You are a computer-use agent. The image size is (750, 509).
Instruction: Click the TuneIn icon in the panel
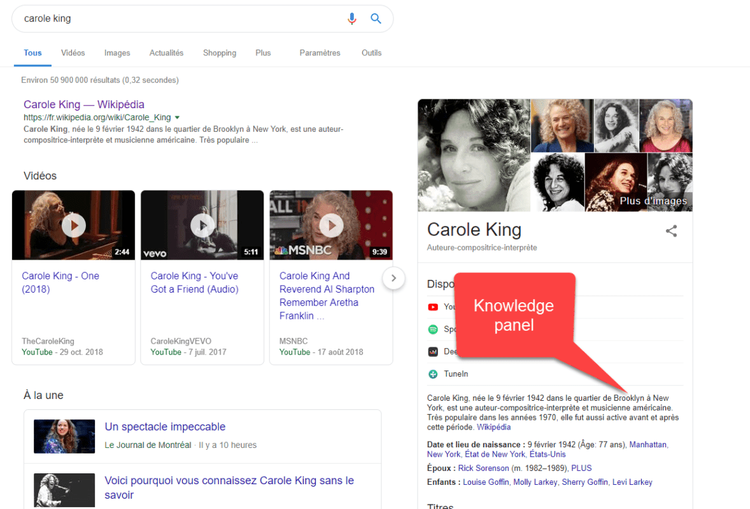(433, 373)
